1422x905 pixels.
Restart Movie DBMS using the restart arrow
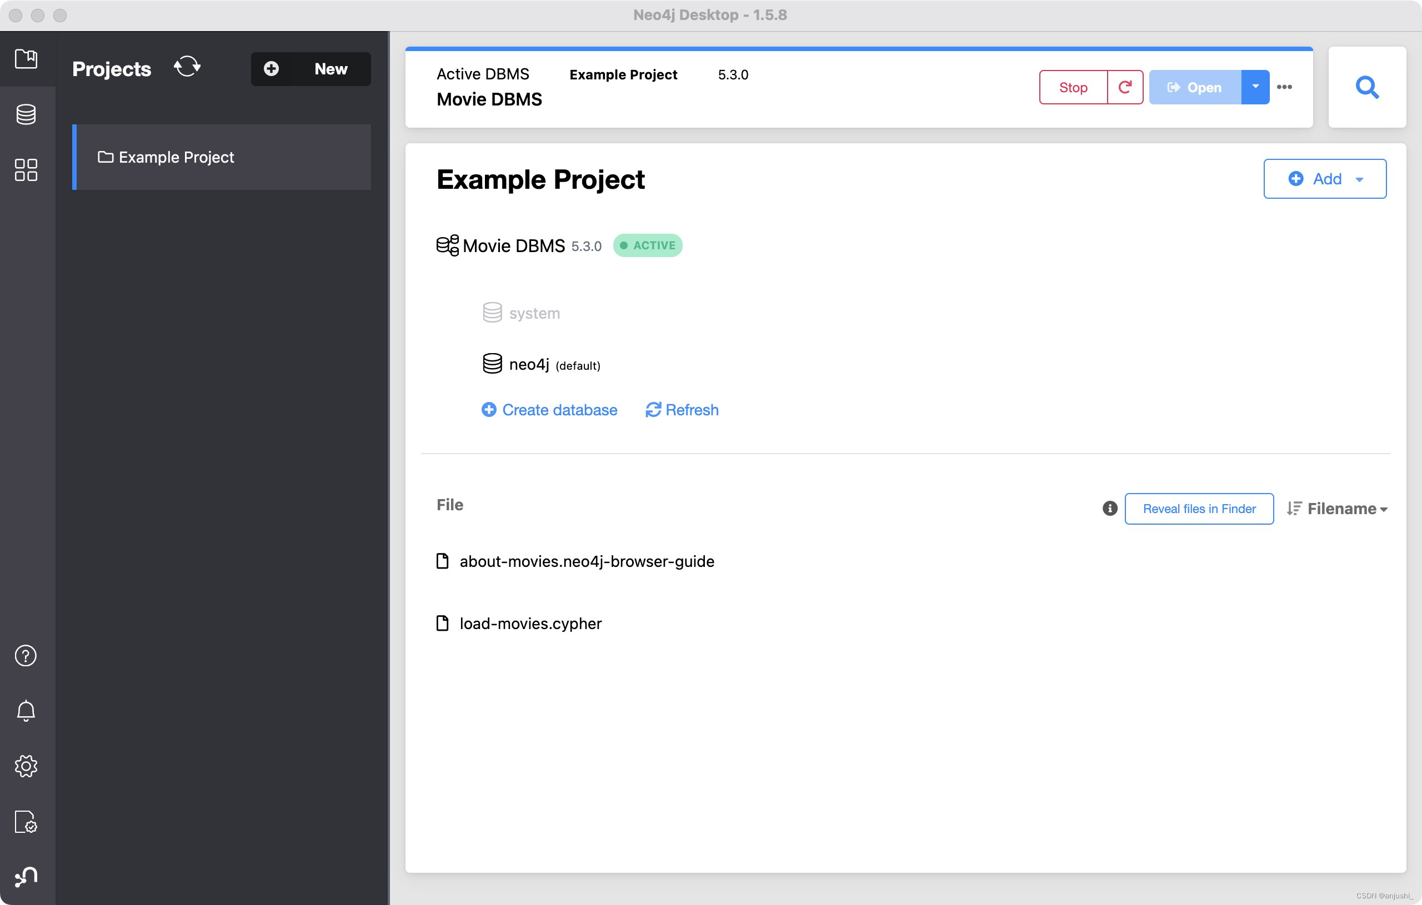[1125, 87]
